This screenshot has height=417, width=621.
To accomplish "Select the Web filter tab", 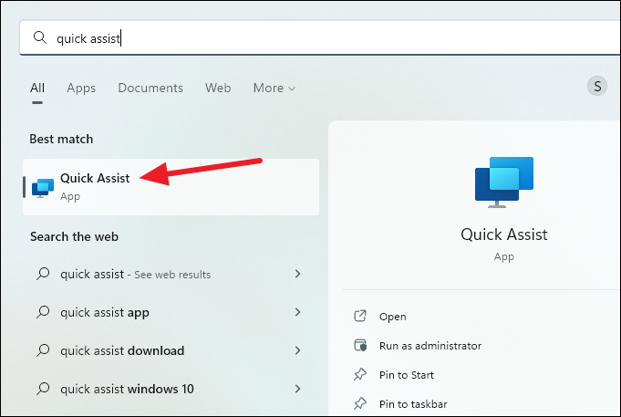I will click(218, 88).
